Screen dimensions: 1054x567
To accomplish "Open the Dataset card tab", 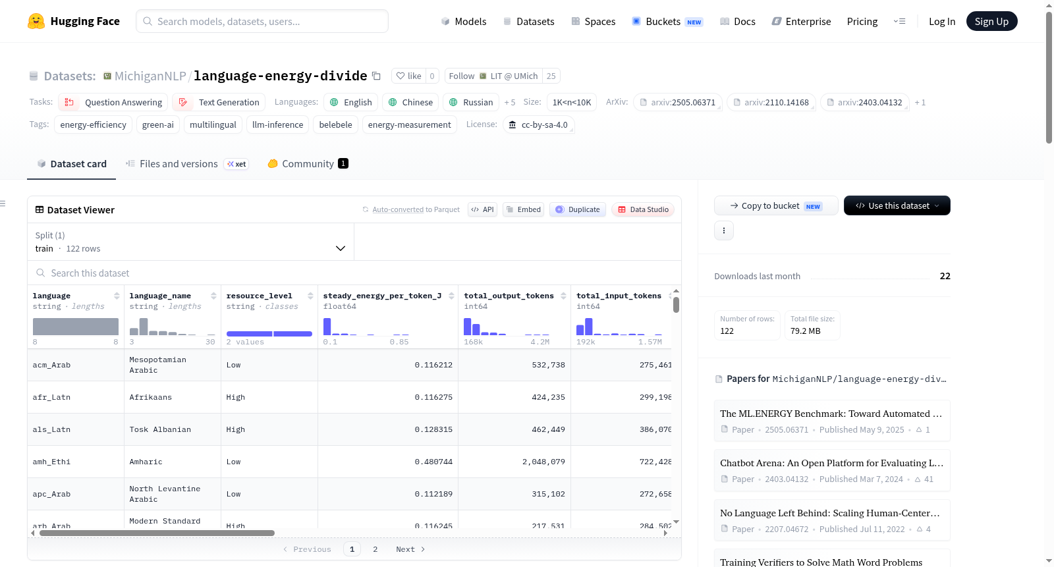I will pyautogui.click(x=72, y=164).
